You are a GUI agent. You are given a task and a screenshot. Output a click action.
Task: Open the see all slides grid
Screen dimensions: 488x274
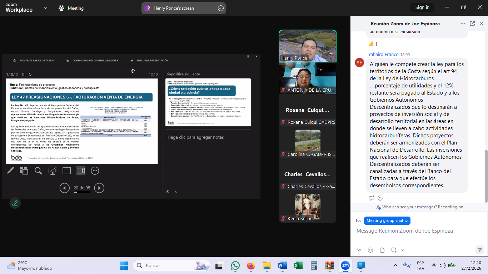[x=24, y=171]
